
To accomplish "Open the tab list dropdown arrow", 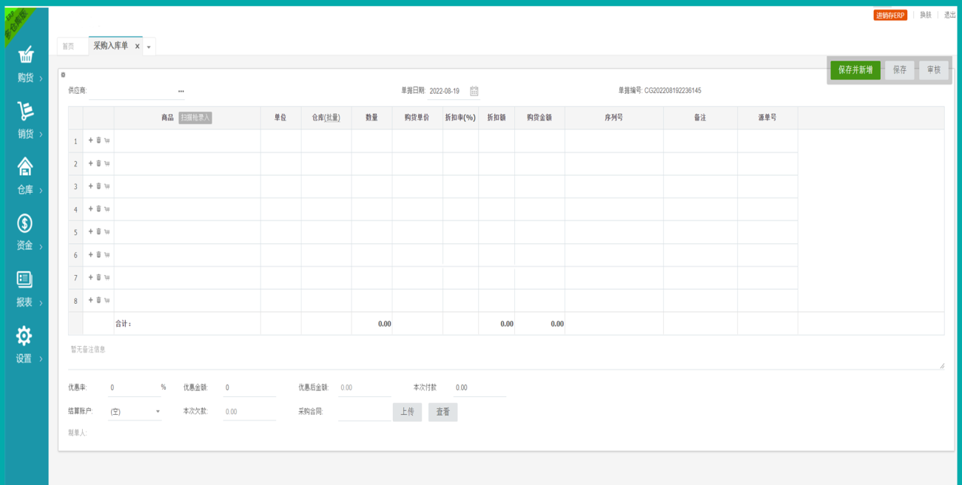I will [149, 47].
